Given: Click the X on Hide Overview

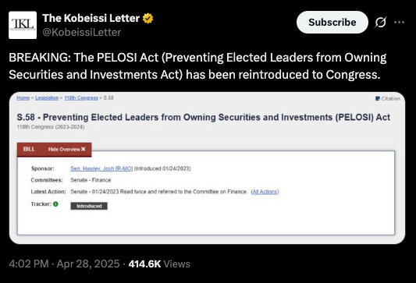Looking at the screenshot, I should click(x=84, y=149).
